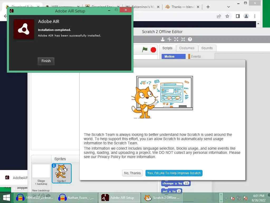The image size is (270, 203).
Task: Open the Windows Start button
Action: click(7, 198)
